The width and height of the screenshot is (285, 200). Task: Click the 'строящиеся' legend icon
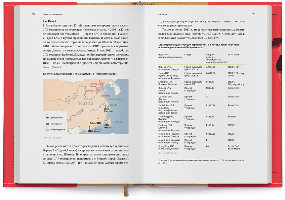pos(47,123)
